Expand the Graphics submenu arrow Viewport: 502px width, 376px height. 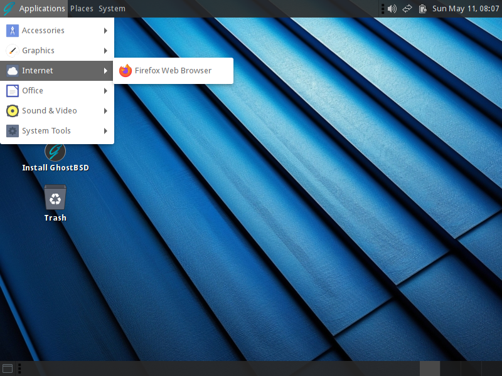click(105, 51)
